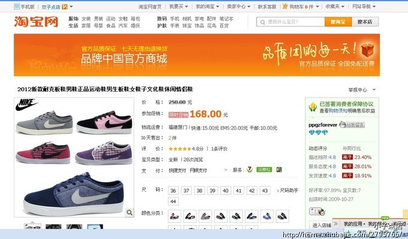Expand the payment methods arrow after 网银支付

point(226,170)
